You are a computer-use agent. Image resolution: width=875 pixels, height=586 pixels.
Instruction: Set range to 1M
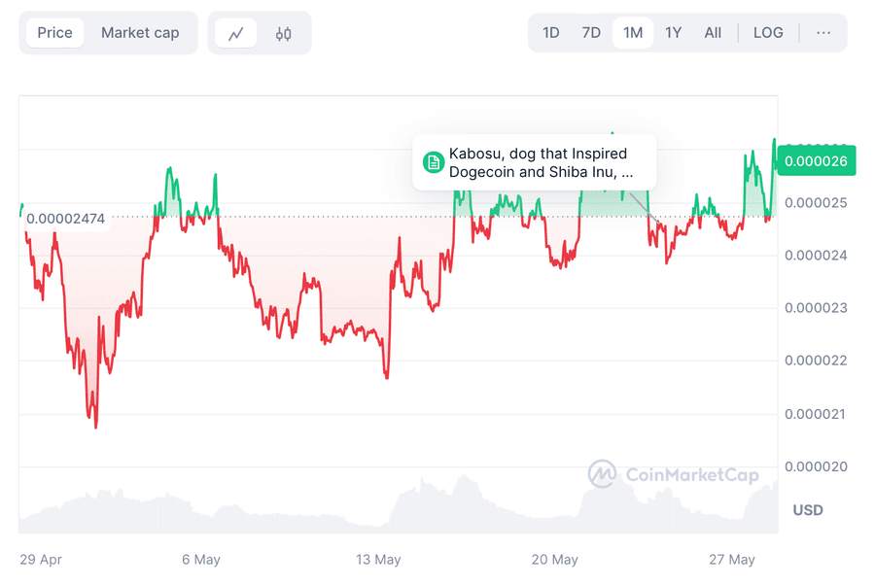[633, 33]
